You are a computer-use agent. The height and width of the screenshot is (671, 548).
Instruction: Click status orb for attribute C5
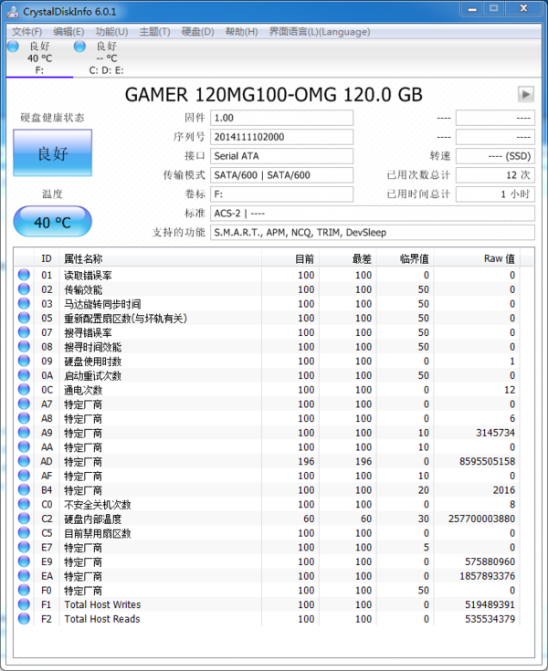tap(24, 533)
